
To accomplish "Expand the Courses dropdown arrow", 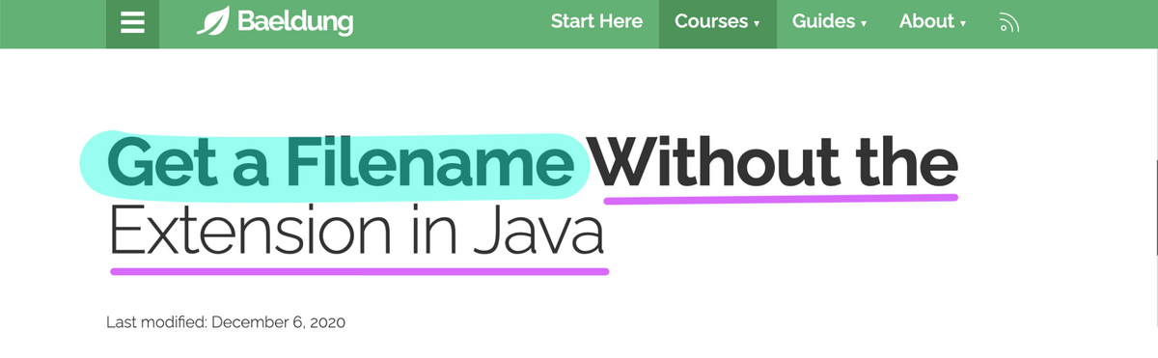I will click(x=757, y=23).
